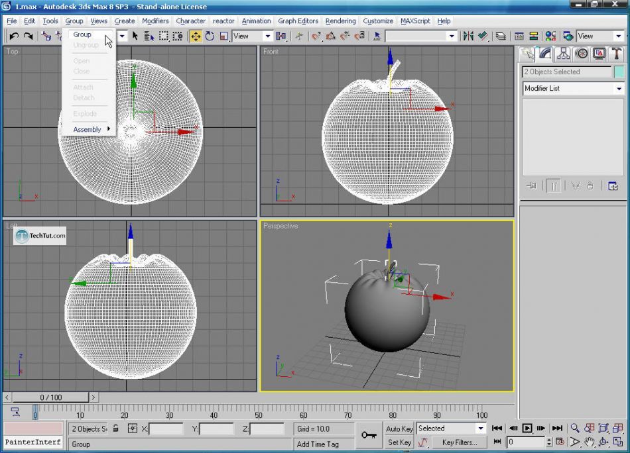This screenshot has width=630, height=453.
Task: Toggle the 3D Snaps button
Action: [x=316, y=36]
